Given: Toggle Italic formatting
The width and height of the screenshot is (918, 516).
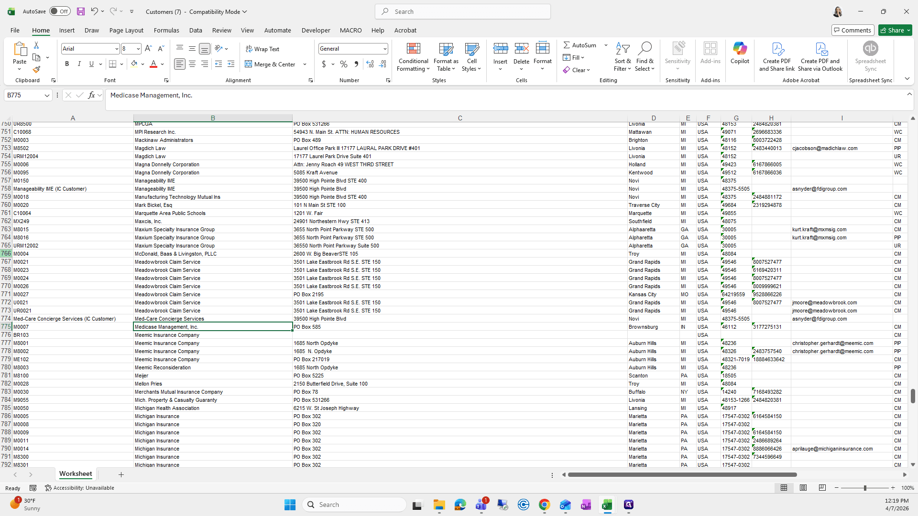Looking at the screenshot, I should (79, 64).
